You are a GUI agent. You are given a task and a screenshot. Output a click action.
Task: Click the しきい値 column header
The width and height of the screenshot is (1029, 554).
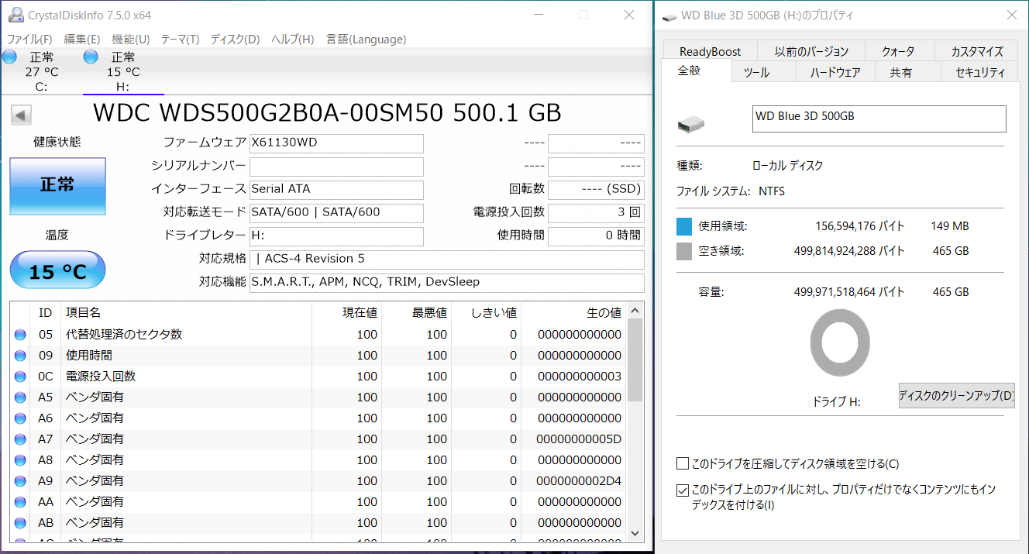click(494, 313)
